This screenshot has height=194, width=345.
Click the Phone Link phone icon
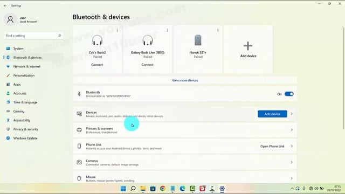(79, 146)
